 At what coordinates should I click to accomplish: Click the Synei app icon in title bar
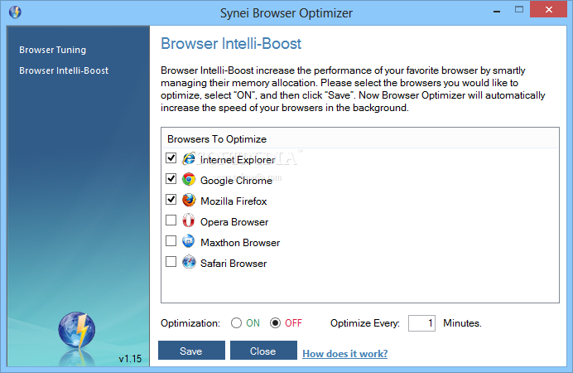[x=16, y=12]
